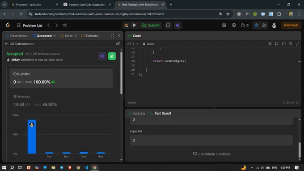
Task: Switch to the Testcase tab
Action: [137, 113]
